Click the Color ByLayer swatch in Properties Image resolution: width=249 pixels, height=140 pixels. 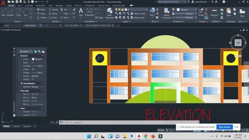33,59
